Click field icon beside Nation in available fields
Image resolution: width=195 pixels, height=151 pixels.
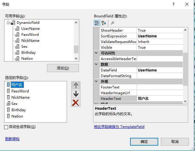click(x=17, y=59)
